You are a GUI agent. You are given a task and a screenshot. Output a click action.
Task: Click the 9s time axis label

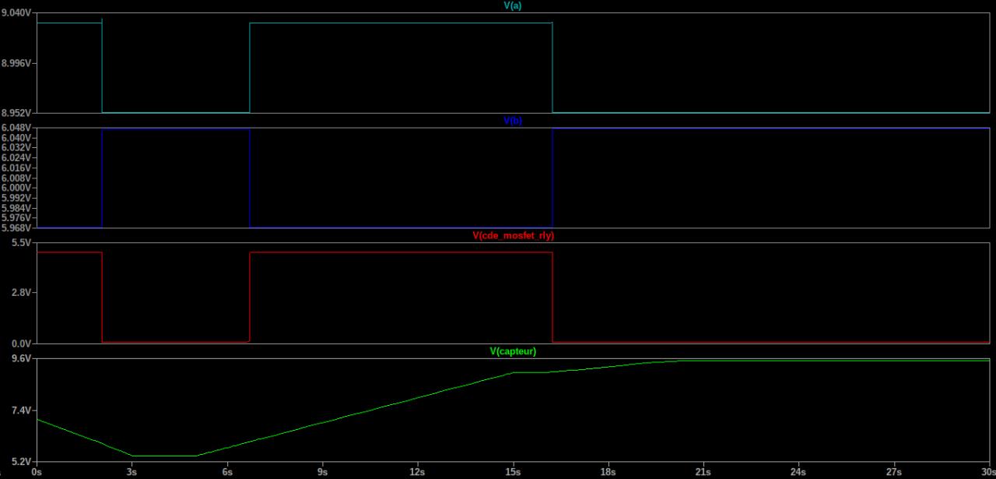pyautogui.click(x=322, y=472)
